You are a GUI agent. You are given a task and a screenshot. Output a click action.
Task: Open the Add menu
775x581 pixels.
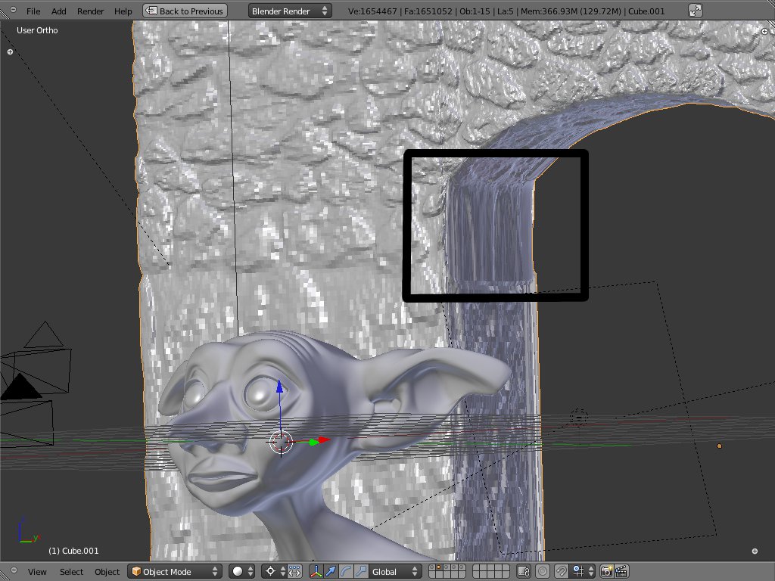pyautogui.click(x=58, y=11)
